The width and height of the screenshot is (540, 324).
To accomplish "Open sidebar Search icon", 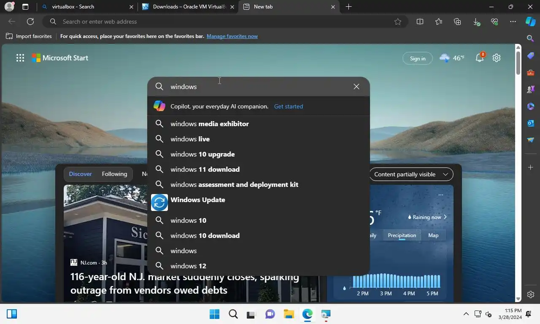I will coord(531,38).
